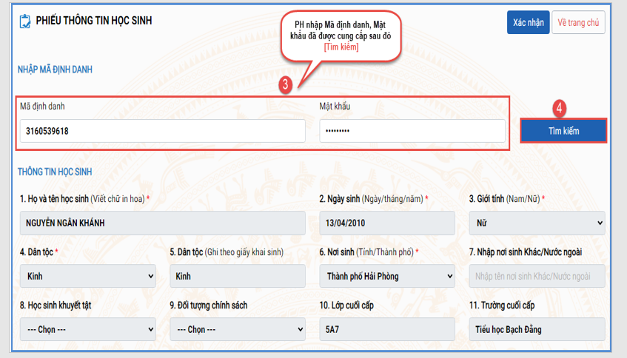The height and width of the screenshot is (358, 627).
Task: Click the instruction callout bubble about Mã định danh
Action: (x=341, y=36)
